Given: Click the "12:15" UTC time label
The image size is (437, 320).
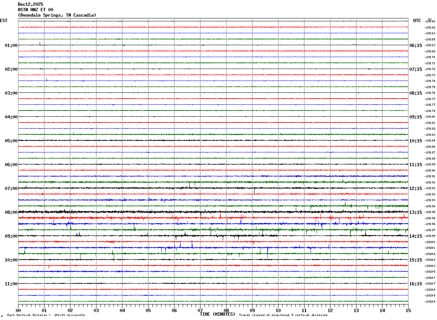Looking at the screenshot, I should coord(415,189).
